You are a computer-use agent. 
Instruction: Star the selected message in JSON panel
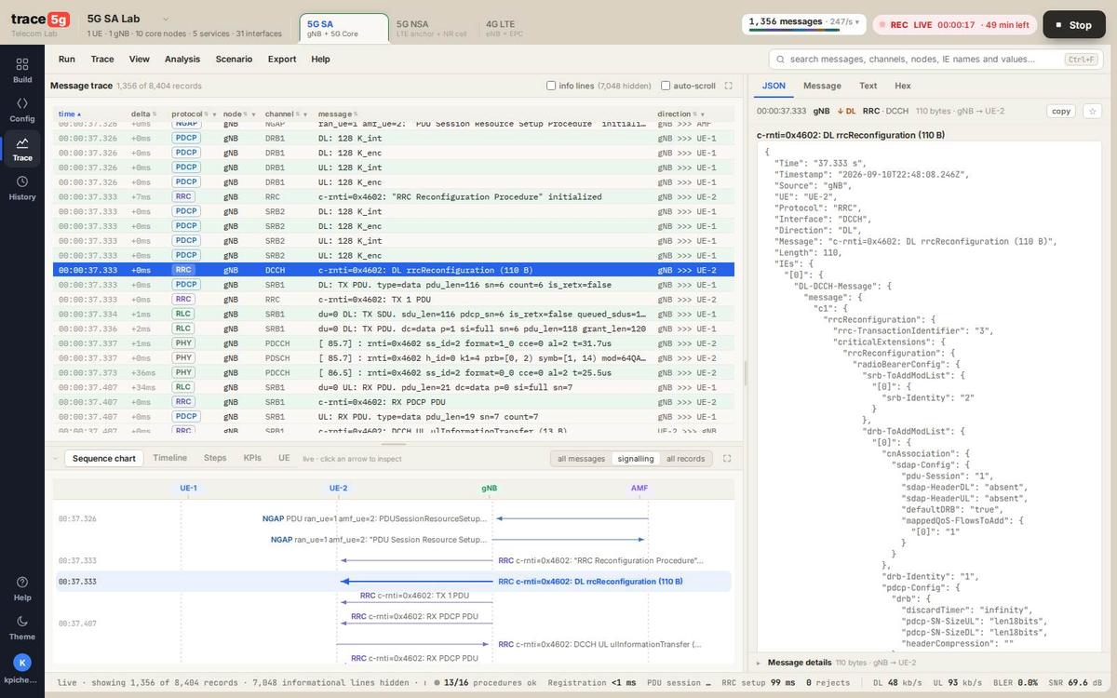click(1092, 111)
